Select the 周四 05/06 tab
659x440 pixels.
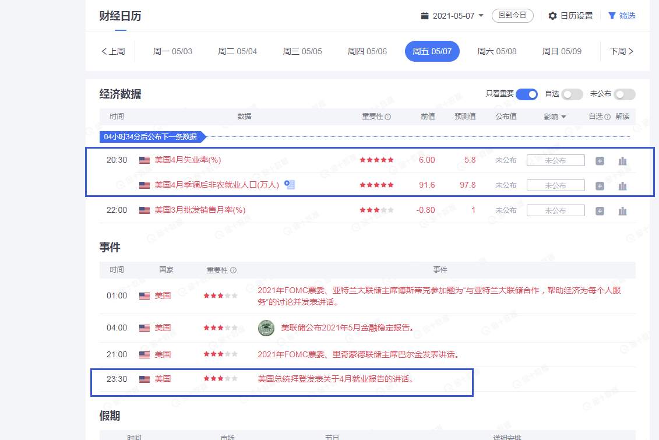coord(367,51)
